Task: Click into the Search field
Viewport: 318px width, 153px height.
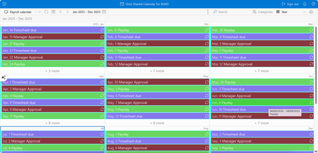Action: [x=231, y=12]
